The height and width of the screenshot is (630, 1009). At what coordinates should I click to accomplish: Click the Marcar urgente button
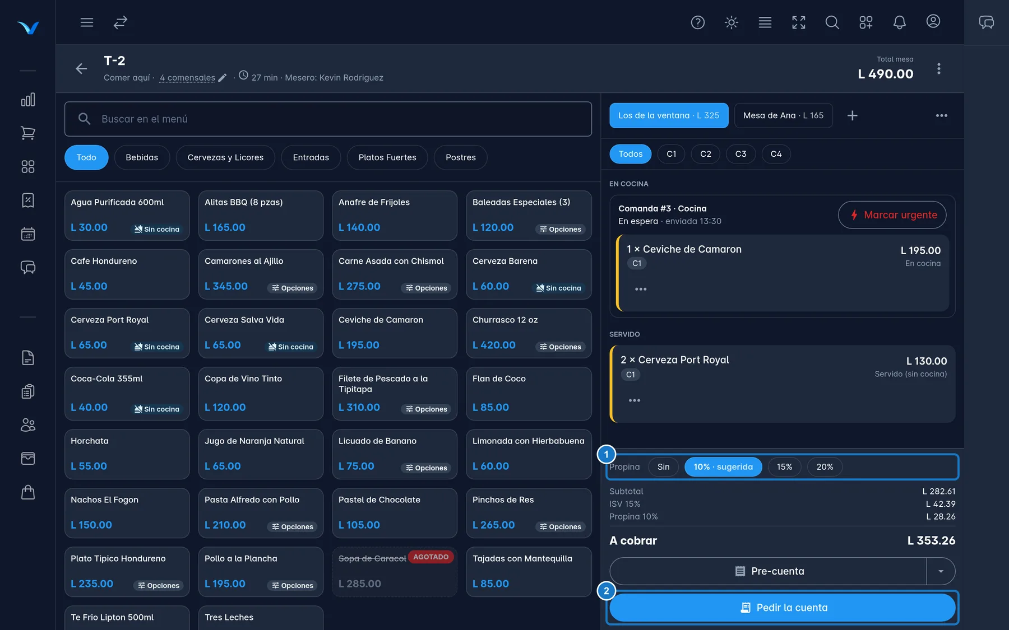click(x=892, y=215)
